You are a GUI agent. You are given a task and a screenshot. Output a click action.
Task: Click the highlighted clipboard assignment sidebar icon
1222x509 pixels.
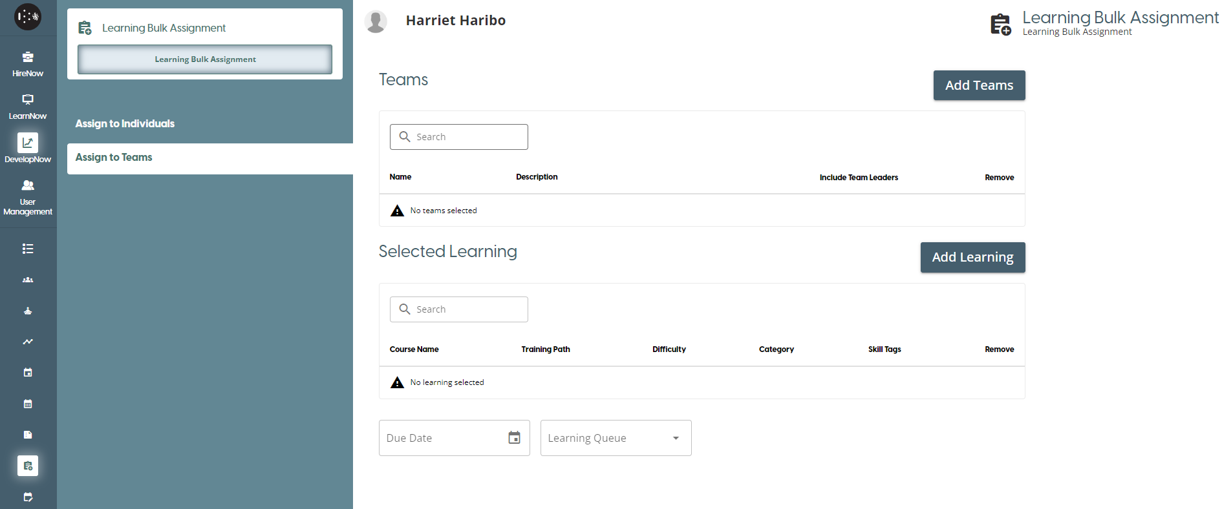[x=28, y=466]
